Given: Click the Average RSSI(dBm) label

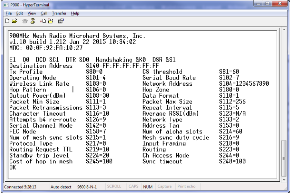Looking at the screenshot, I should point(171,114).
